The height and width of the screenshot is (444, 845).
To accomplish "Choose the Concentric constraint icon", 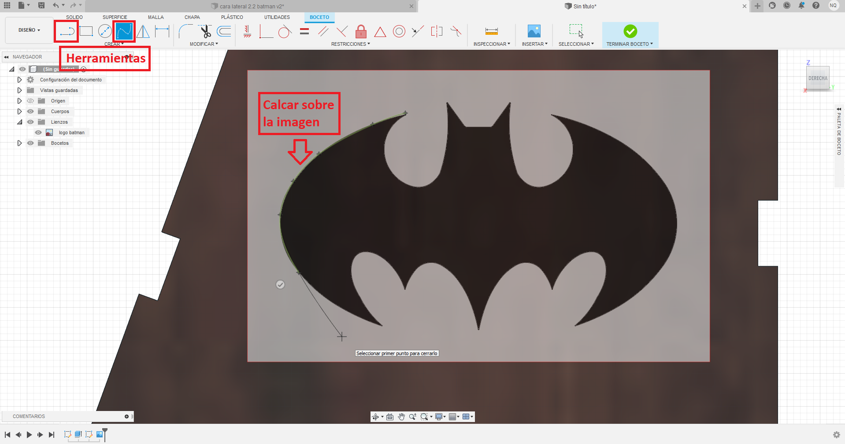I will pyautogui.click(x=399, y=31).
